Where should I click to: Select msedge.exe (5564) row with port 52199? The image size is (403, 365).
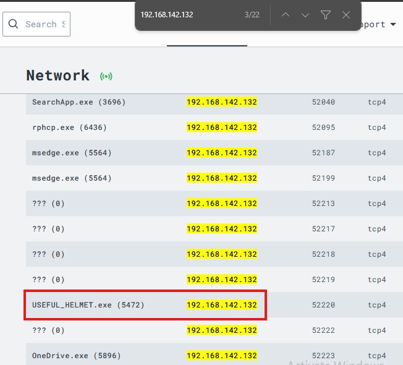[214, 178]
